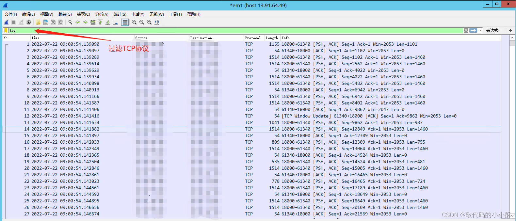The width and height of the screenshot is (516, 221).
Task: Select packet 27 with Ack=21569
Action: (x=251, y=214)
